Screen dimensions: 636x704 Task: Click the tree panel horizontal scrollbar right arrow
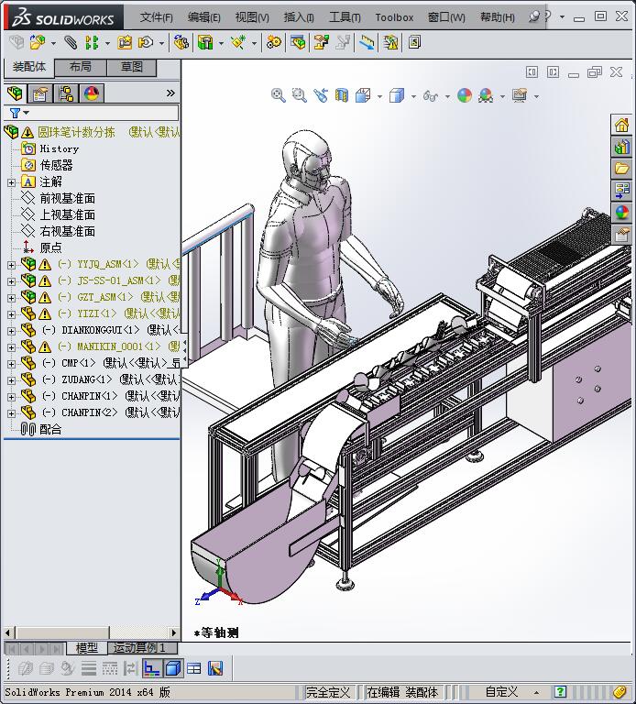(x=174, y=632)
